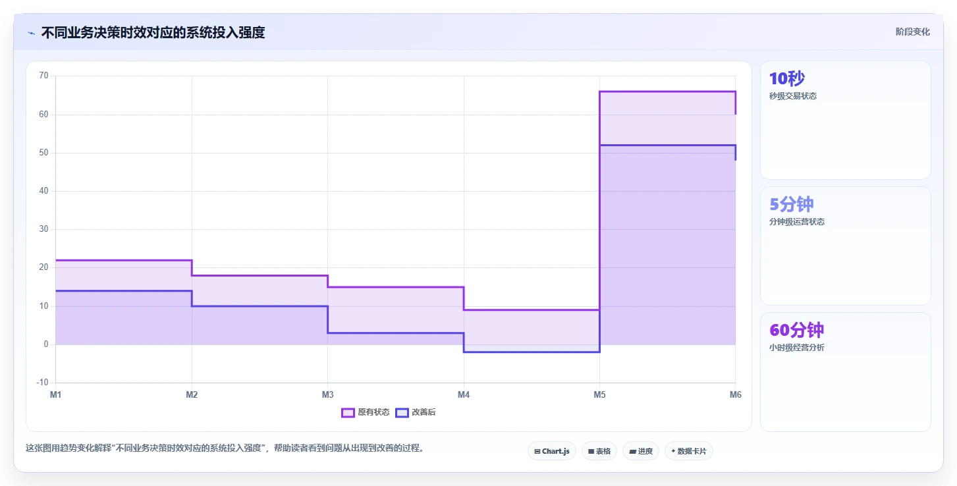The image size is (957, 486).
Task: Open the 10秒 秒级交易状态 card
Action: [846, 120]
